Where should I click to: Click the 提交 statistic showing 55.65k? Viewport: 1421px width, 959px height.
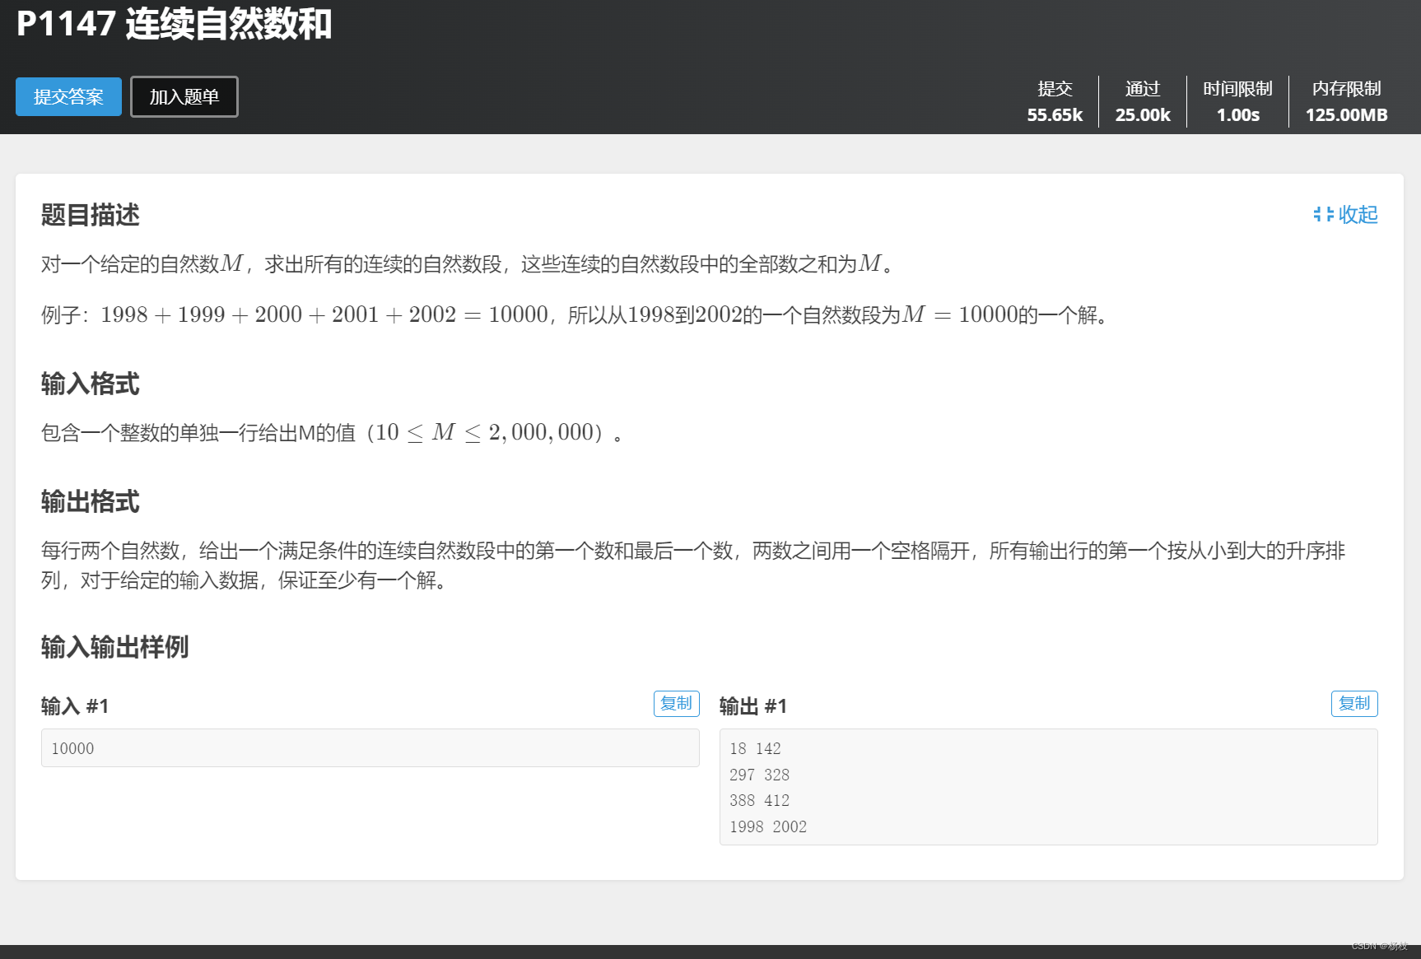tap(1055, 101)
